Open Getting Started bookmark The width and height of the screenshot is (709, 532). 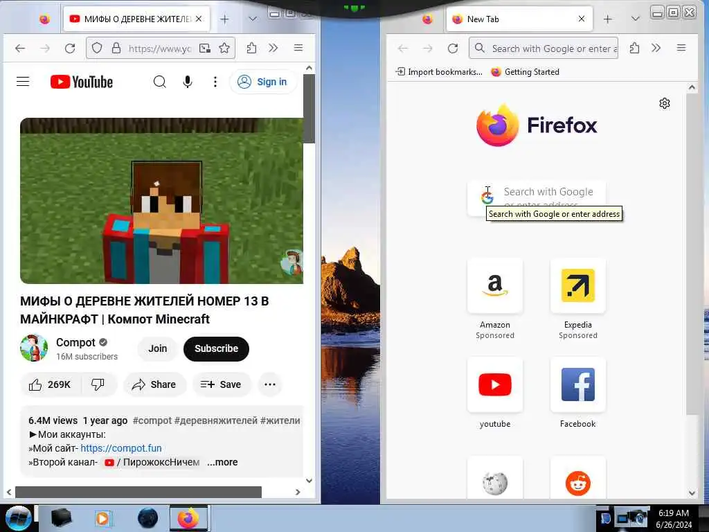(526, 72)
